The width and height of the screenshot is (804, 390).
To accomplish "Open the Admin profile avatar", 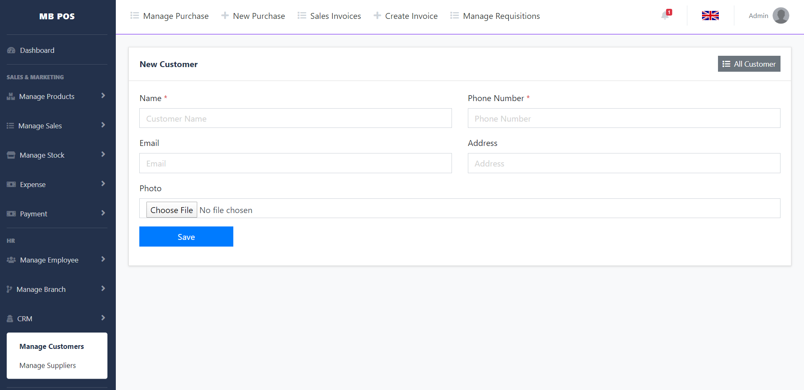I will (781, 16).
